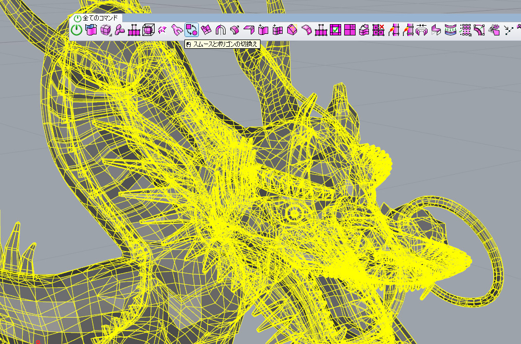Click the faces with control points icon left of sphere cube
The height and width of the screenshot is (344, 521).
coord(134,30)
